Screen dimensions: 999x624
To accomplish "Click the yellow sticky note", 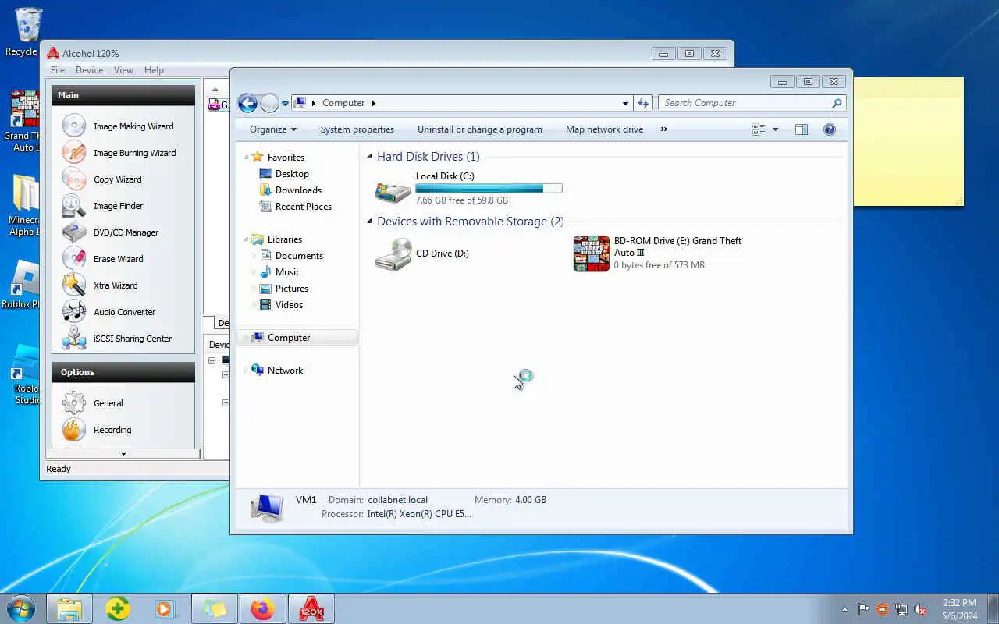I will pos(908,141).
